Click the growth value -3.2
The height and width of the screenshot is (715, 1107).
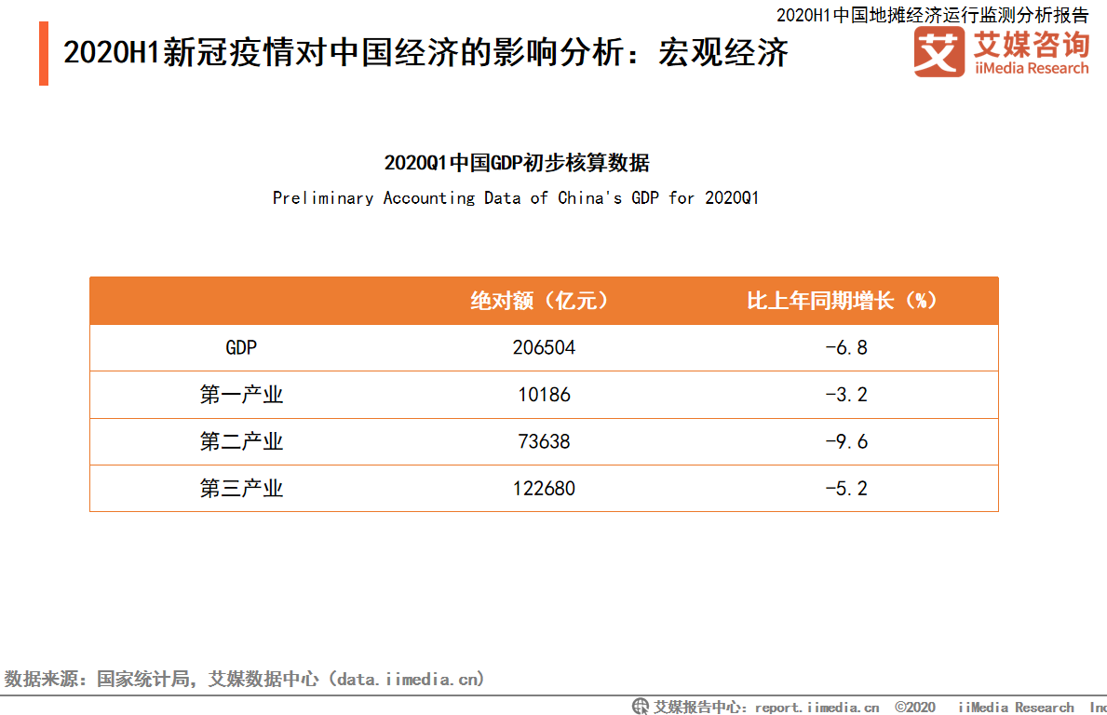point(845,395)
